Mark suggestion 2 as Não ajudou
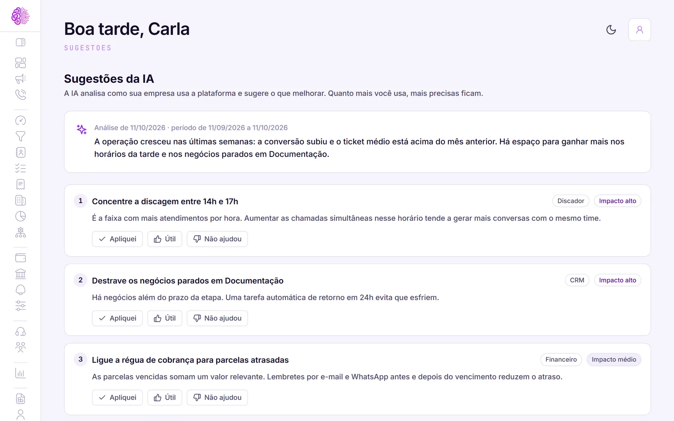Screen dimensions: 674x421 [217, 318]
